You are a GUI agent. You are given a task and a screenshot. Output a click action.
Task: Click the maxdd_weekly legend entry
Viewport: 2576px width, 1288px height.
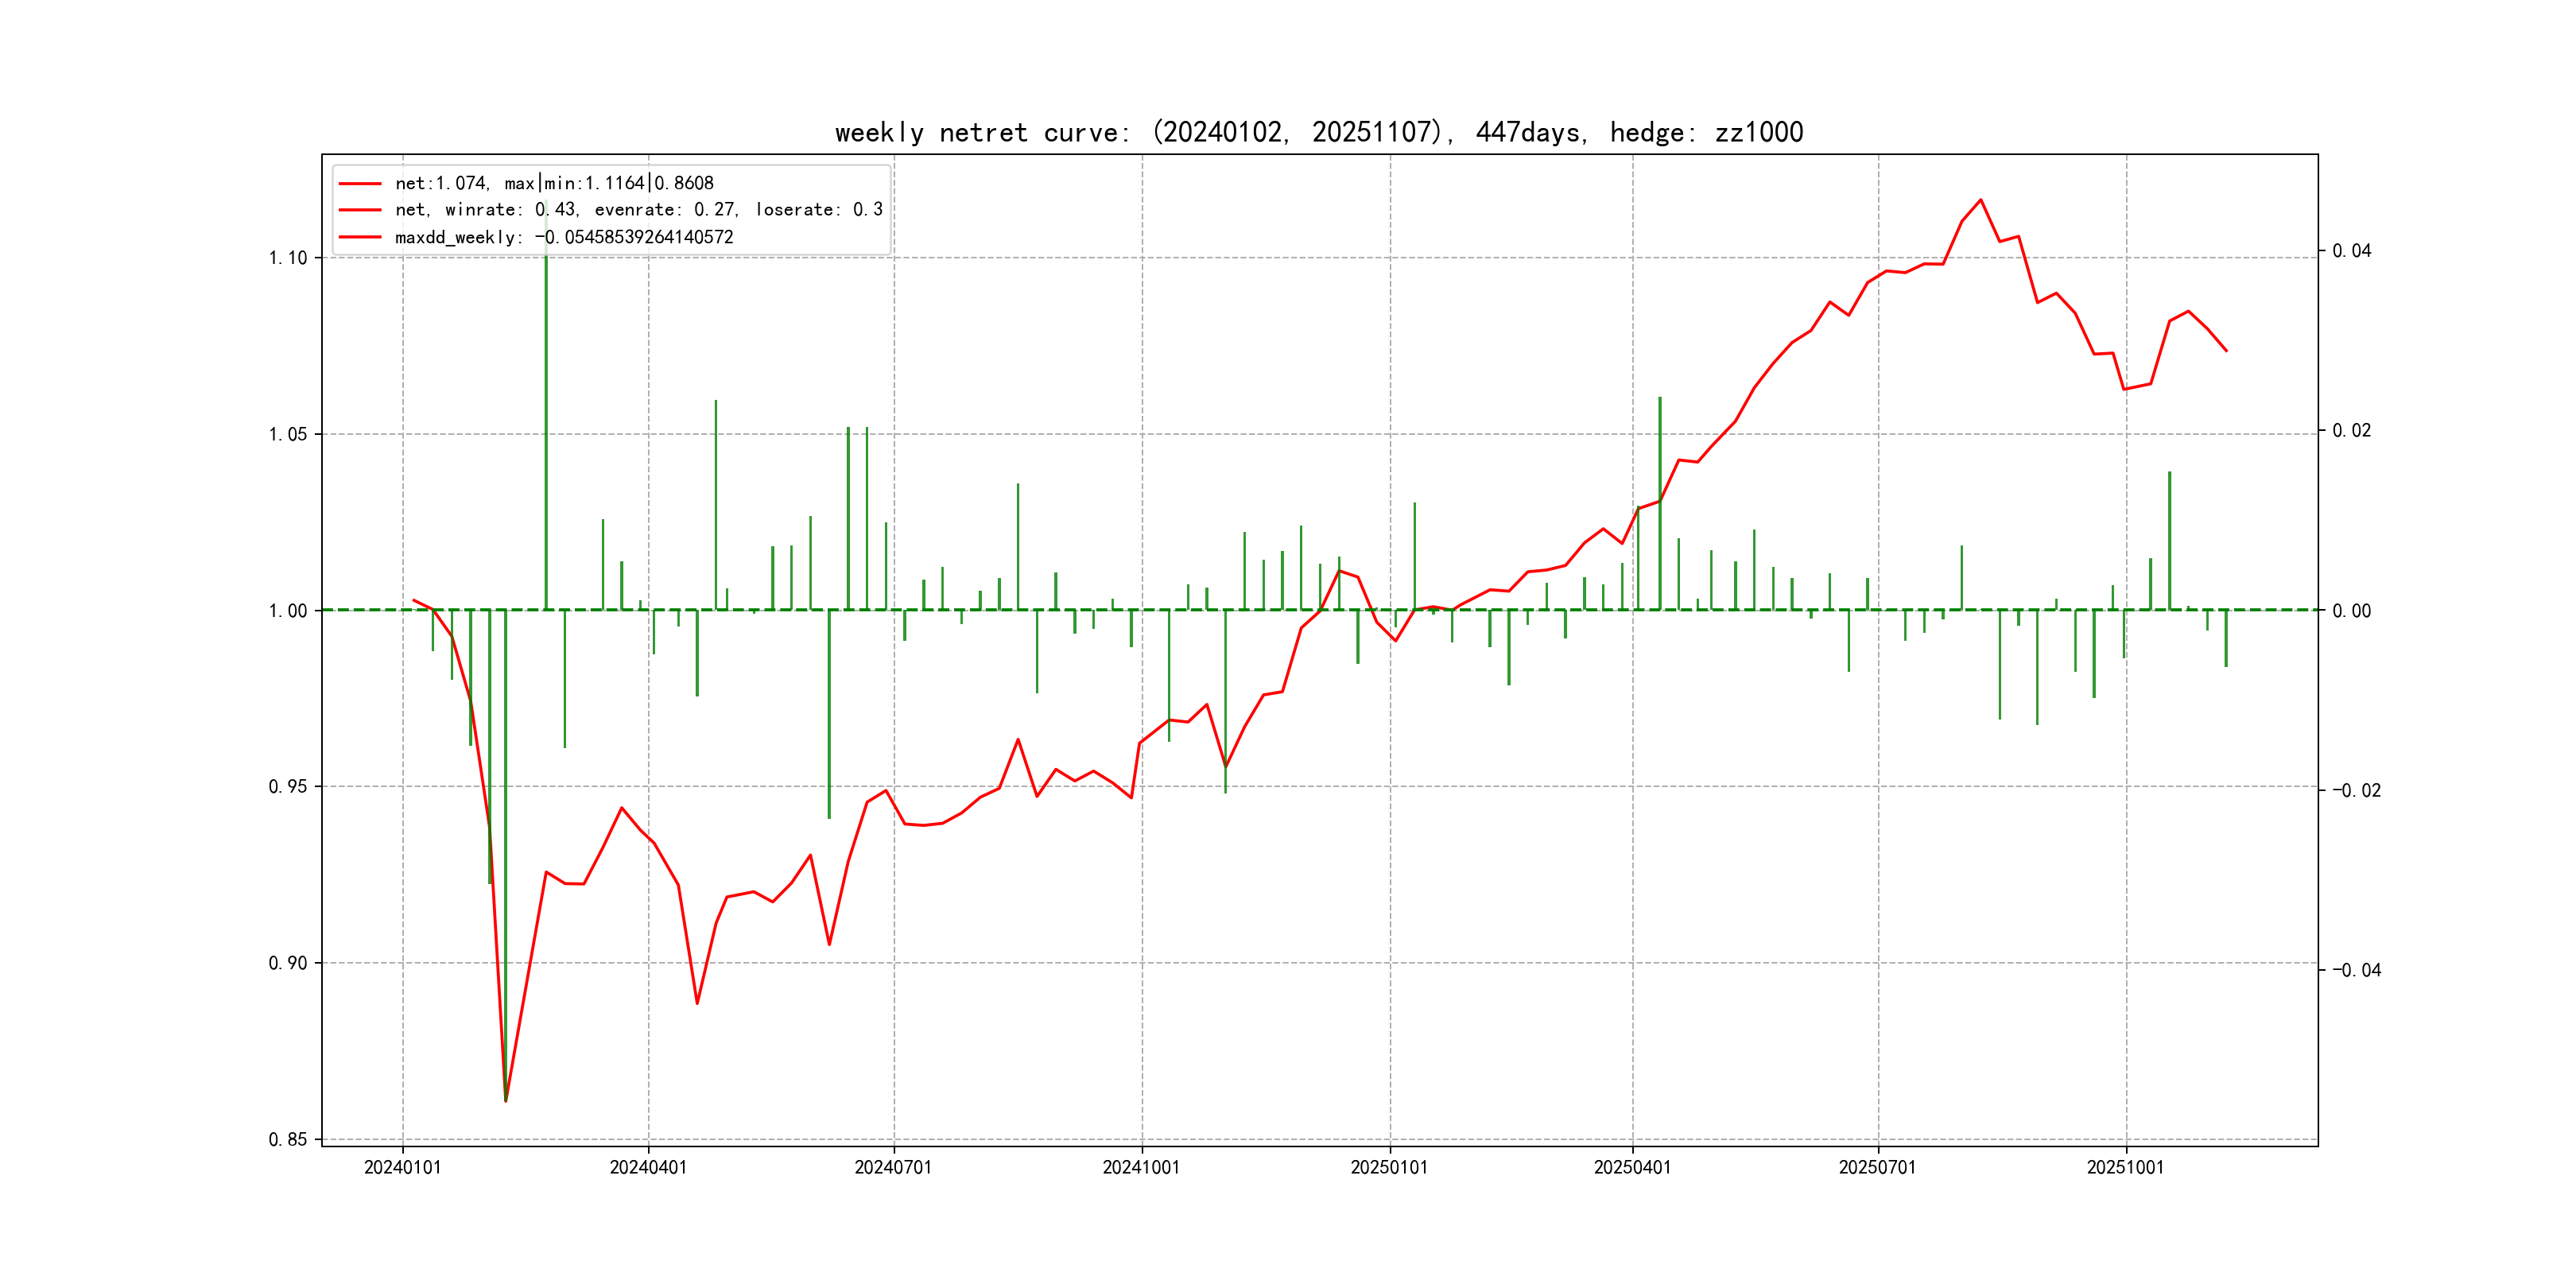click(564, 237)
